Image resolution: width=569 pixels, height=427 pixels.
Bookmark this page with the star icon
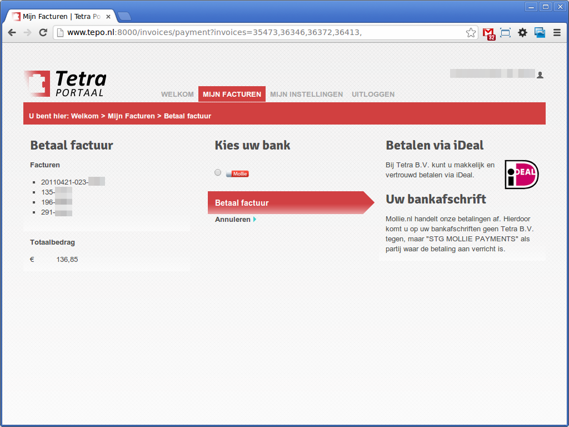(x=471, y=33)
